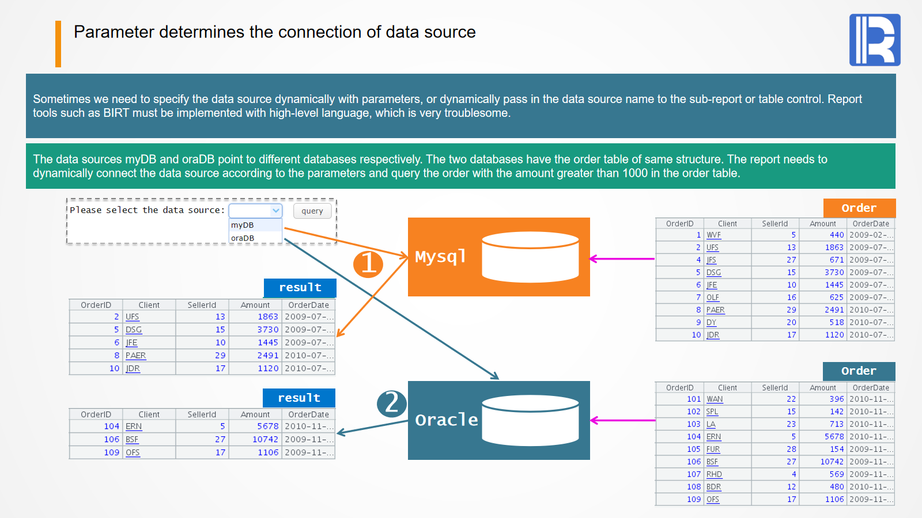This screenshot has height=518, width=922.
Task: Click the RHD client link in Oracle orders
Action: coord(714,474)
